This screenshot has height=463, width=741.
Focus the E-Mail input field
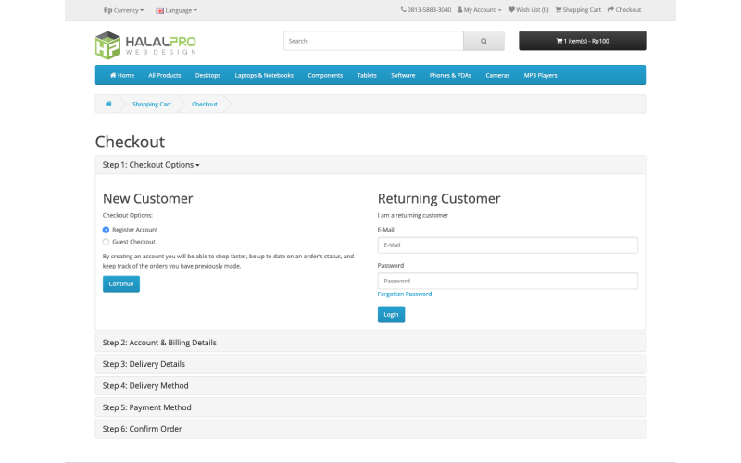tap(508, 245)
